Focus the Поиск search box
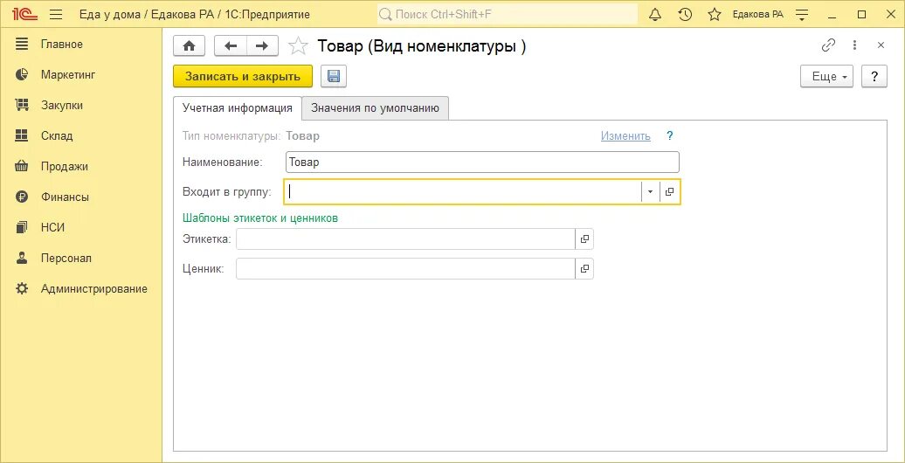Viewport: 905px width, 463px height. click(508, 15)
